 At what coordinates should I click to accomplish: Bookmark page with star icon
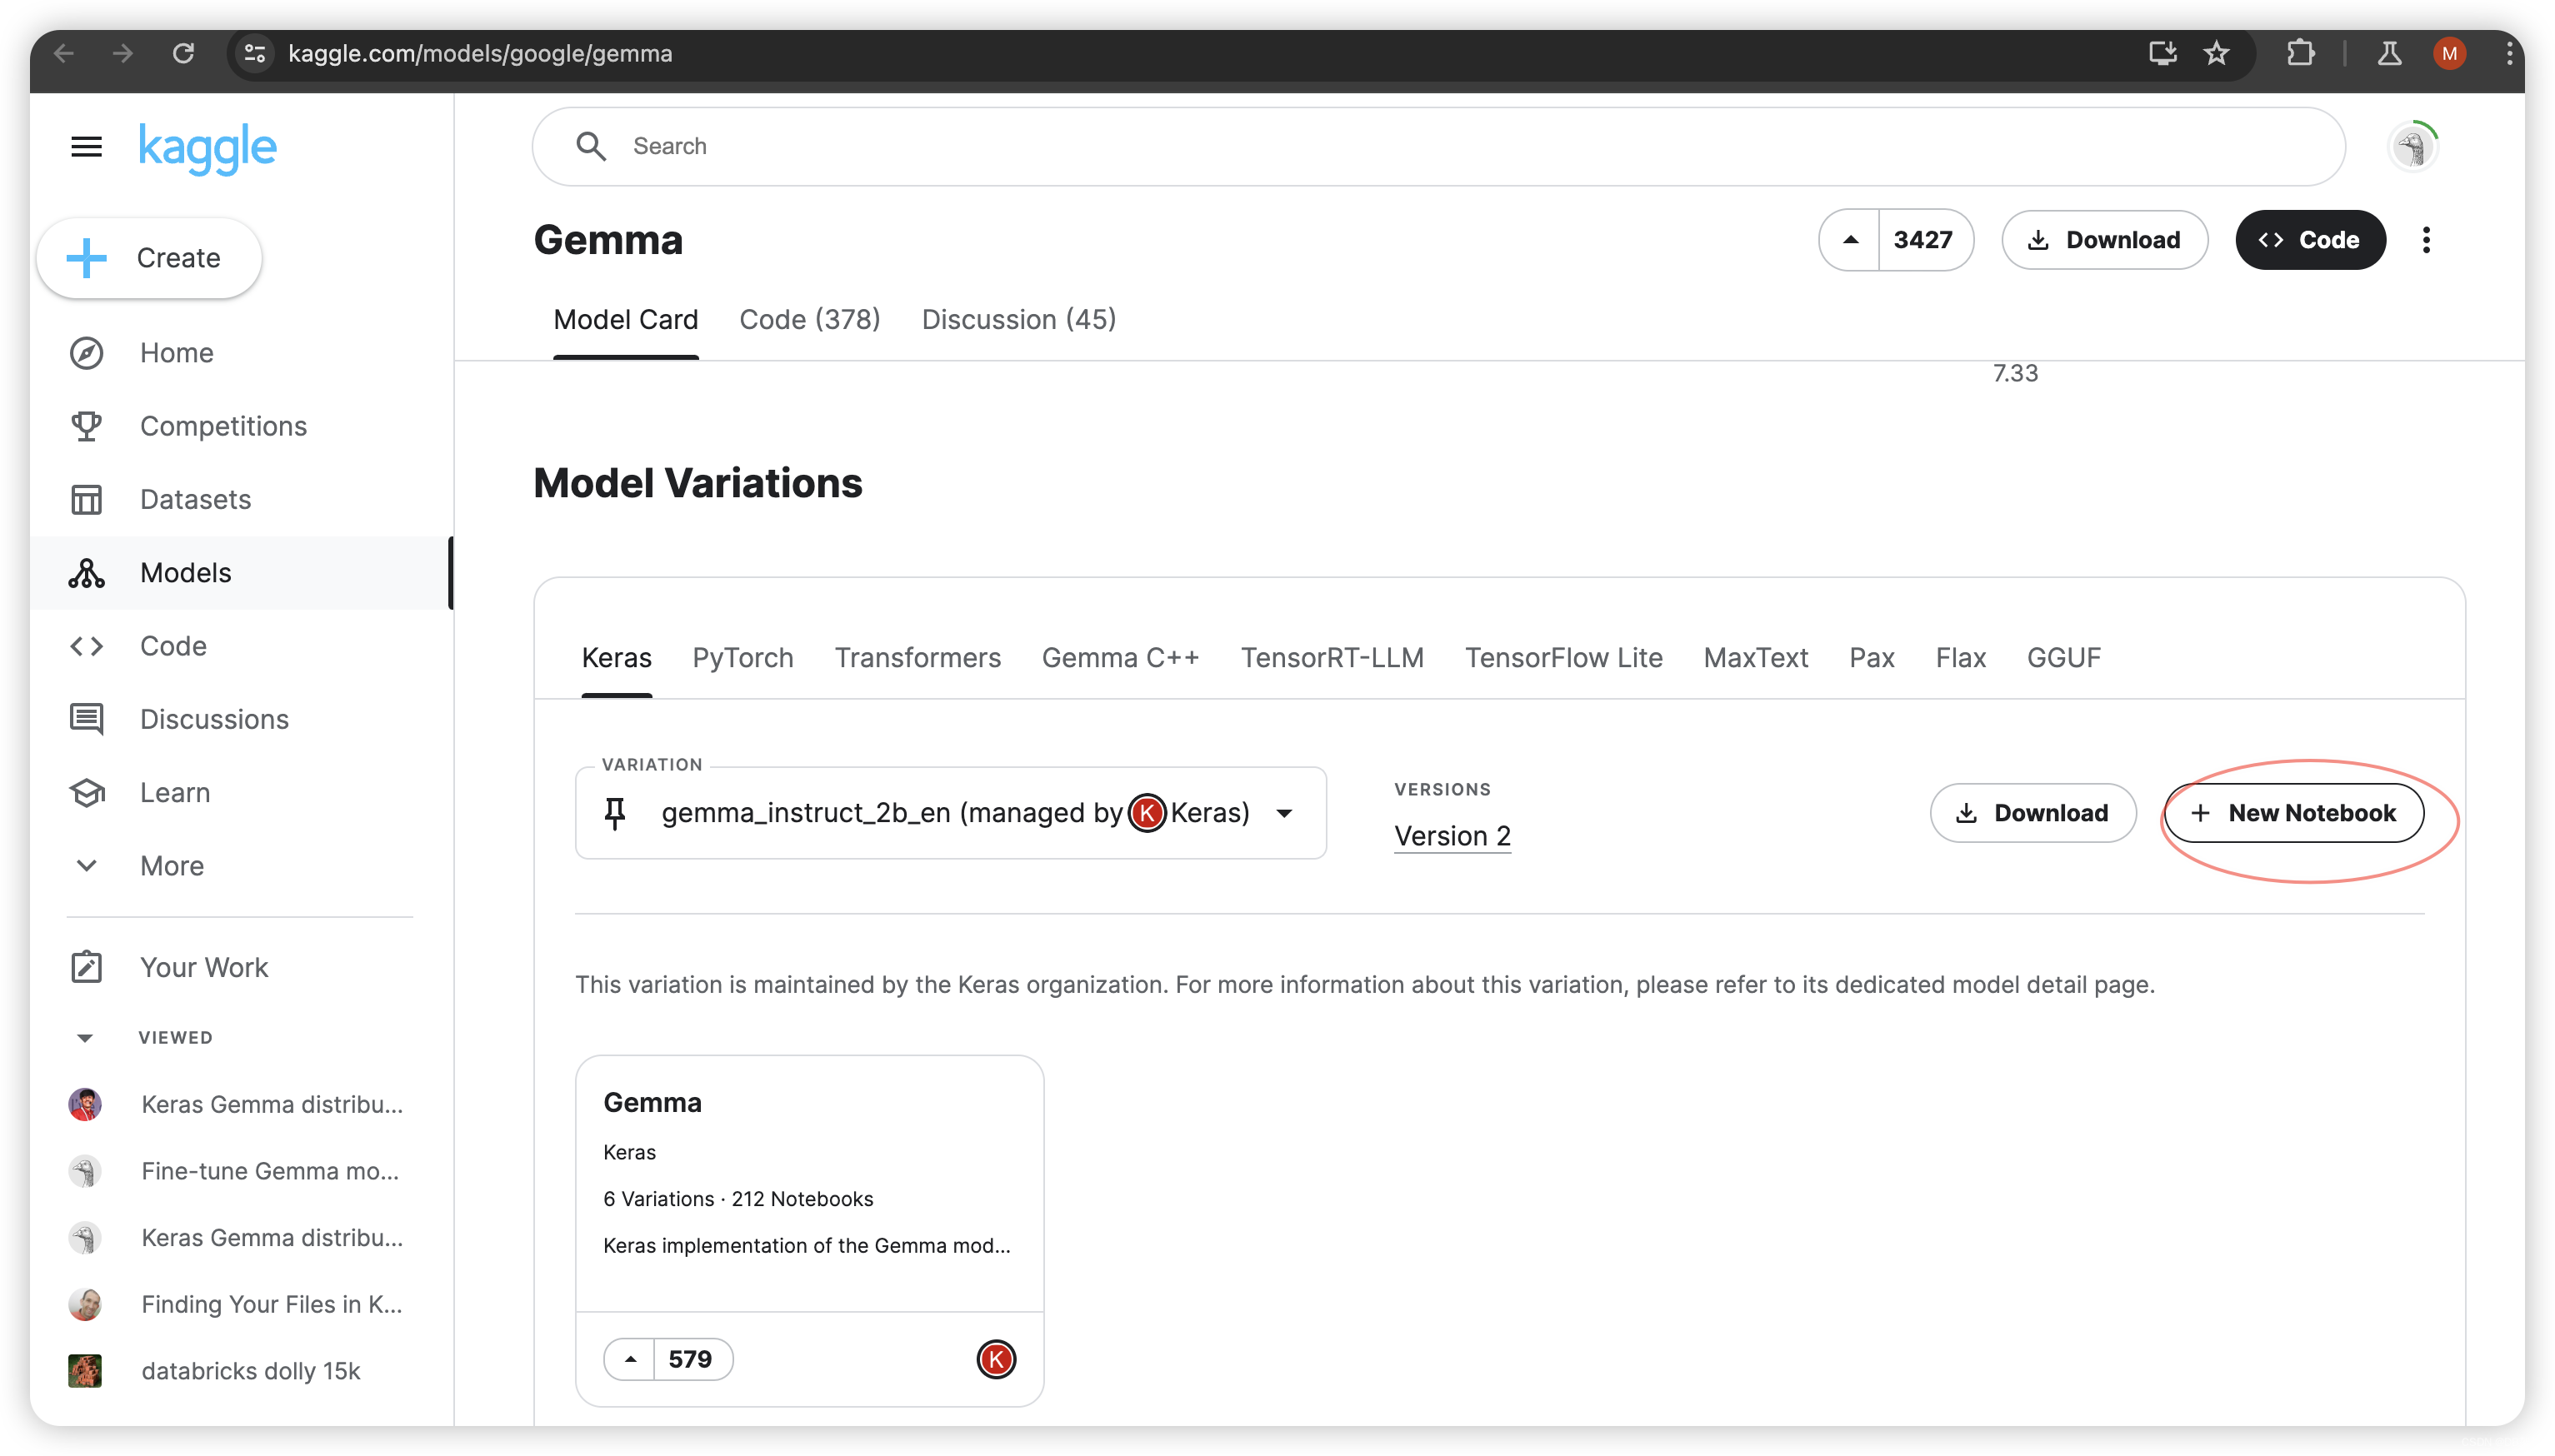pos(2216,53)
